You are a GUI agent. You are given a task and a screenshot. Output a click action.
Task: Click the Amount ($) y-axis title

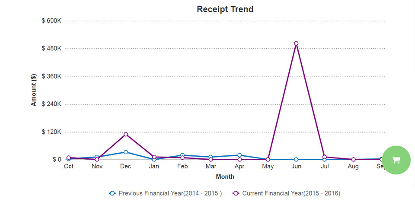(34, 90)
